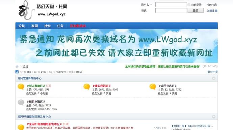Viewport: 233px width, 130px height.
Task: Click the 密码 input field
Action: [171, 10]
